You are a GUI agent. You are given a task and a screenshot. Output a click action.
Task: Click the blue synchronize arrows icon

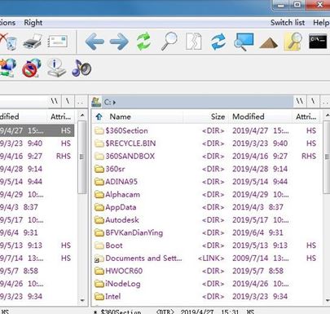(x=218, y=42)
